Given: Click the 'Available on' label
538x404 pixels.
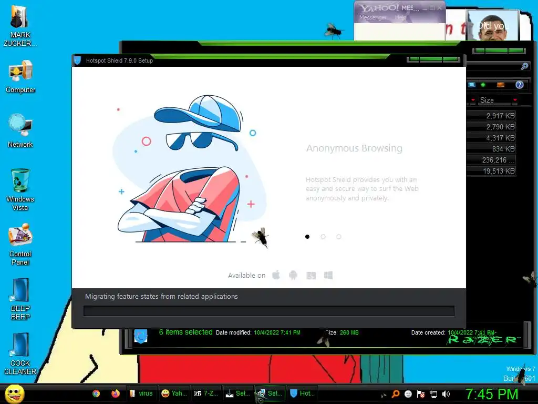Looking at the screenshot, I should 247,276.
